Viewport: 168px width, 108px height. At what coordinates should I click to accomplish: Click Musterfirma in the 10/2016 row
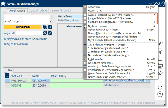click(112, 85)
